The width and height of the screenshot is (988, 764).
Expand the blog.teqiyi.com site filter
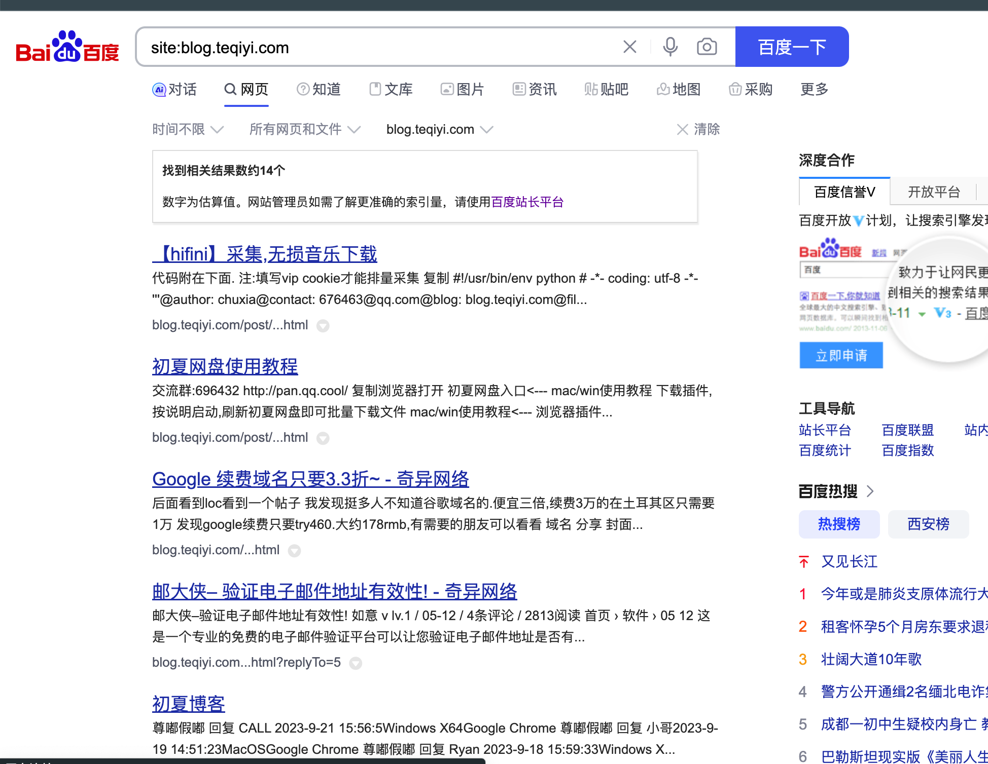(x=439, y=129)
